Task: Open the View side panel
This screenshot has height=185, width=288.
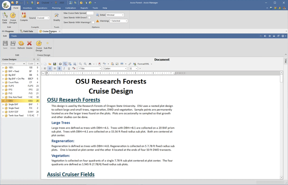Action: (286, 61)
